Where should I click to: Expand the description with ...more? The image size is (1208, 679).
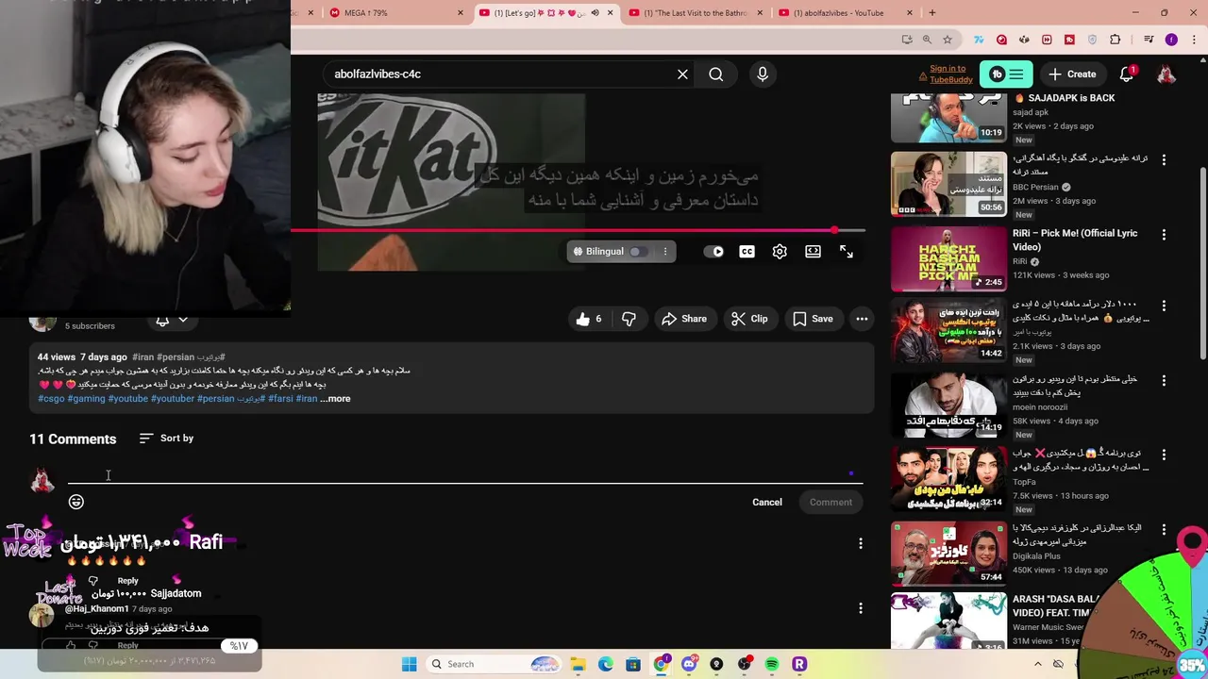coord(335,399)
